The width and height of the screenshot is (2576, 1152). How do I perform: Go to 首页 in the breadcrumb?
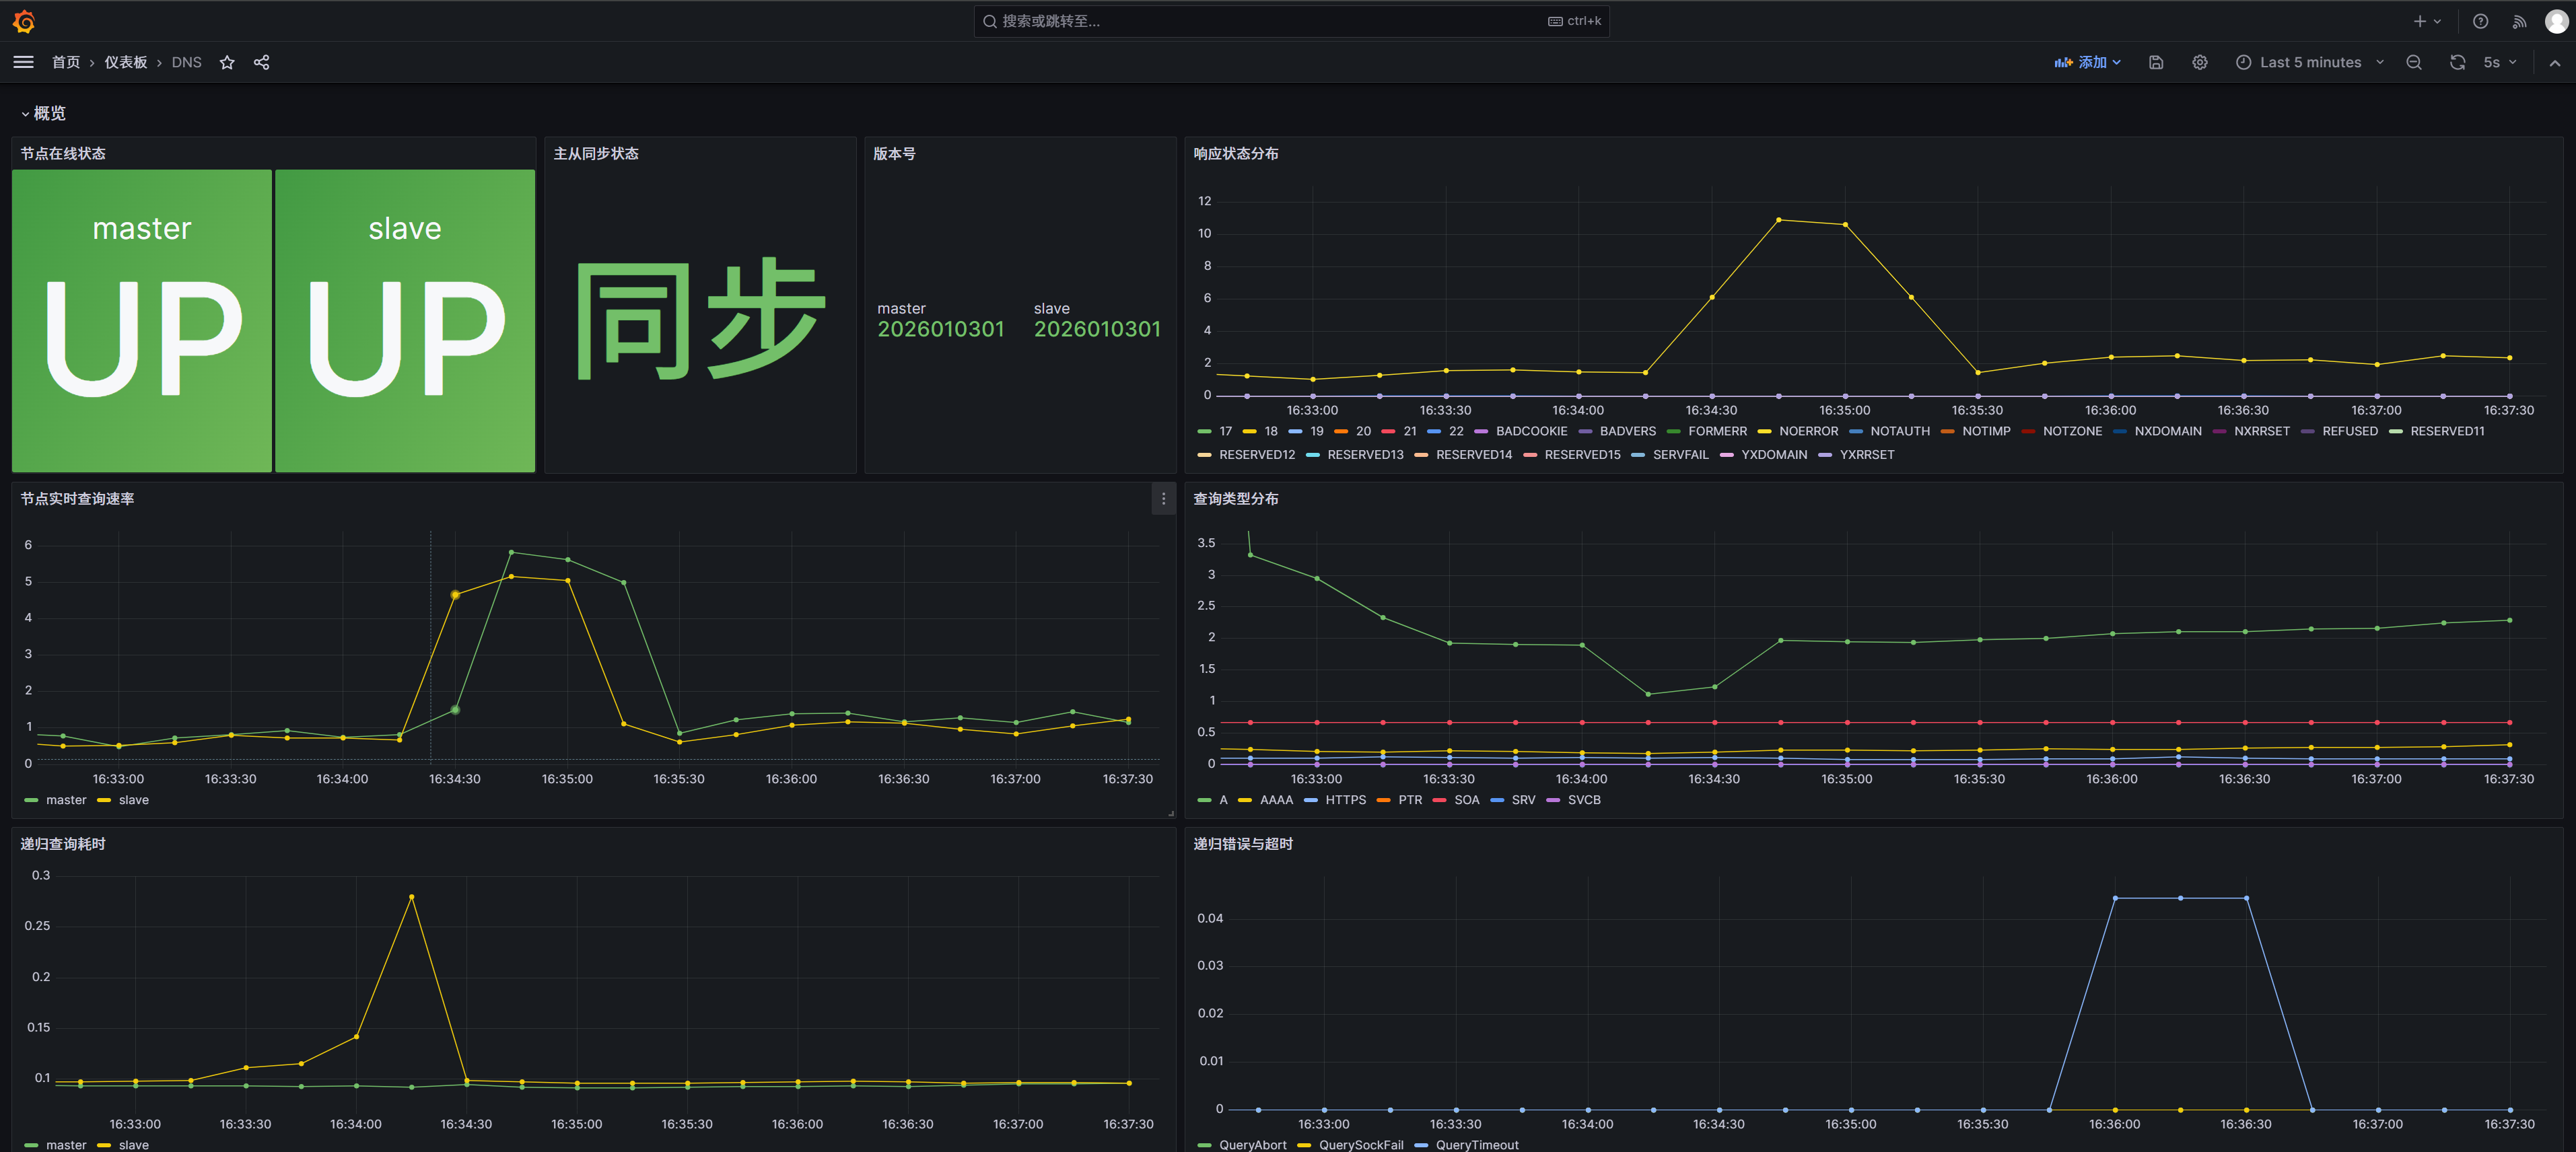tap(66, 62)
